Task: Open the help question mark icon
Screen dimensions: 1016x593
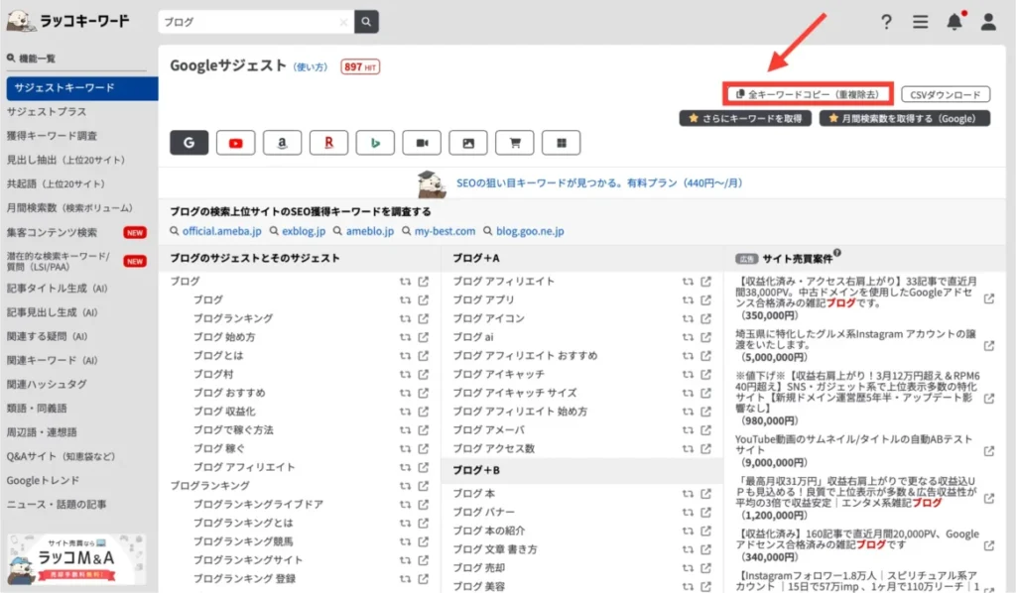Action: (x=886, y=22)
